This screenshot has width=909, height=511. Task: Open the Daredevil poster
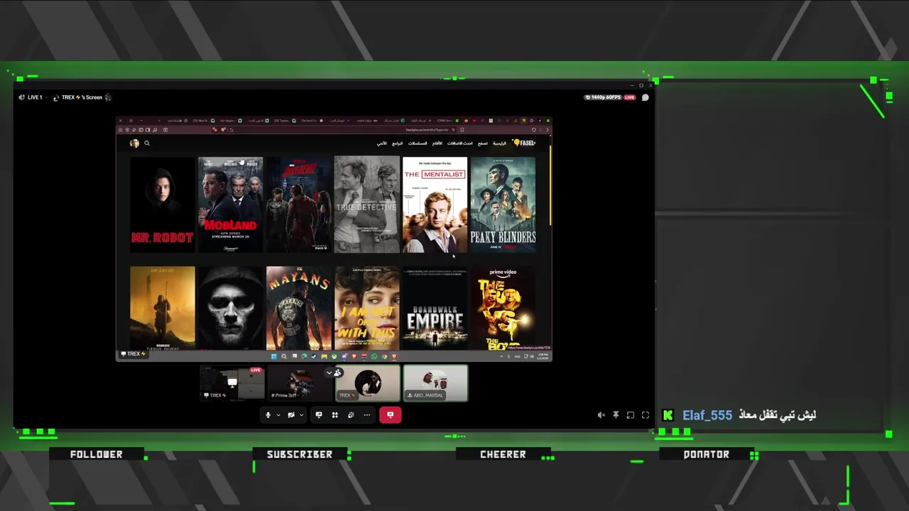[x=298, y=204]
